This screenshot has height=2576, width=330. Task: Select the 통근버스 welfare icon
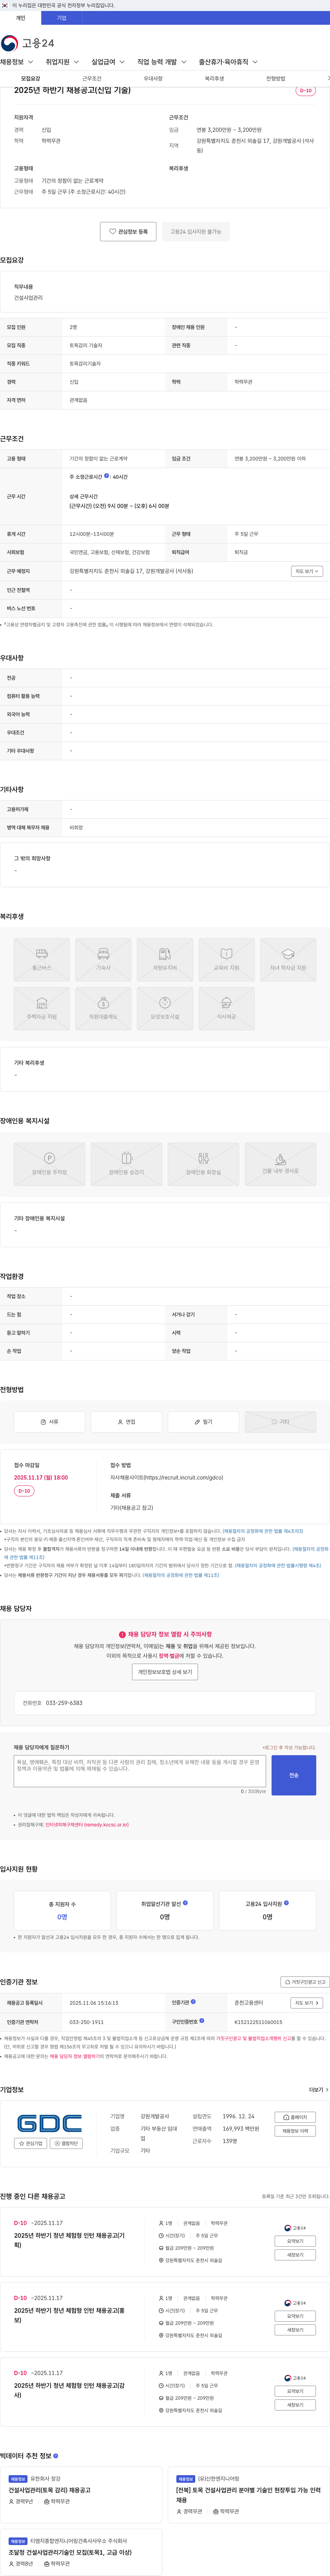click(x=42, y=959)
